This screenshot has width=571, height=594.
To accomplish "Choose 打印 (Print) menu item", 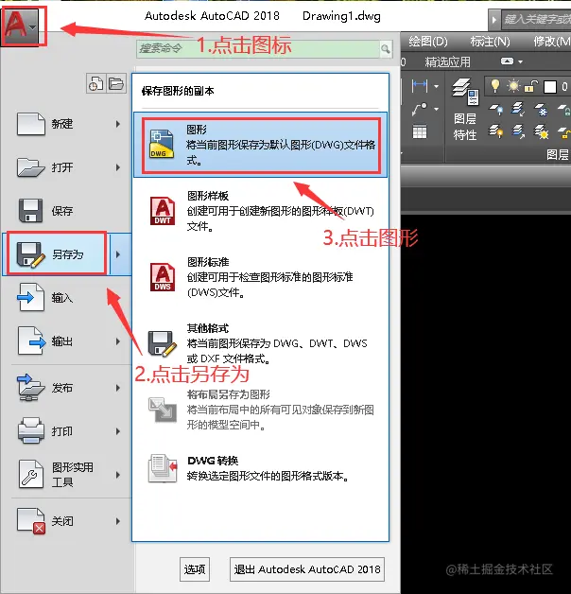I will tap(66, 431).
